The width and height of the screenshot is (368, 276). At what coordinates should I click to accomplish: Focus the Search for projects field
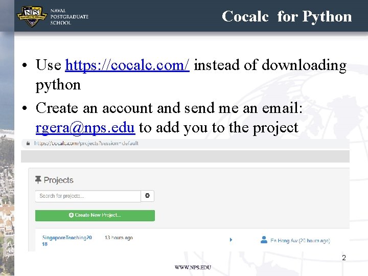88,196
